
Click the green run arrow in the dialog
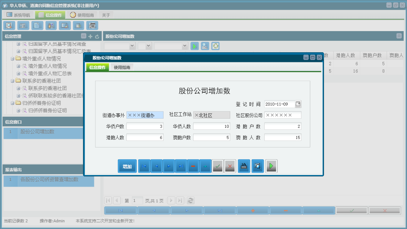pos(271,166)
